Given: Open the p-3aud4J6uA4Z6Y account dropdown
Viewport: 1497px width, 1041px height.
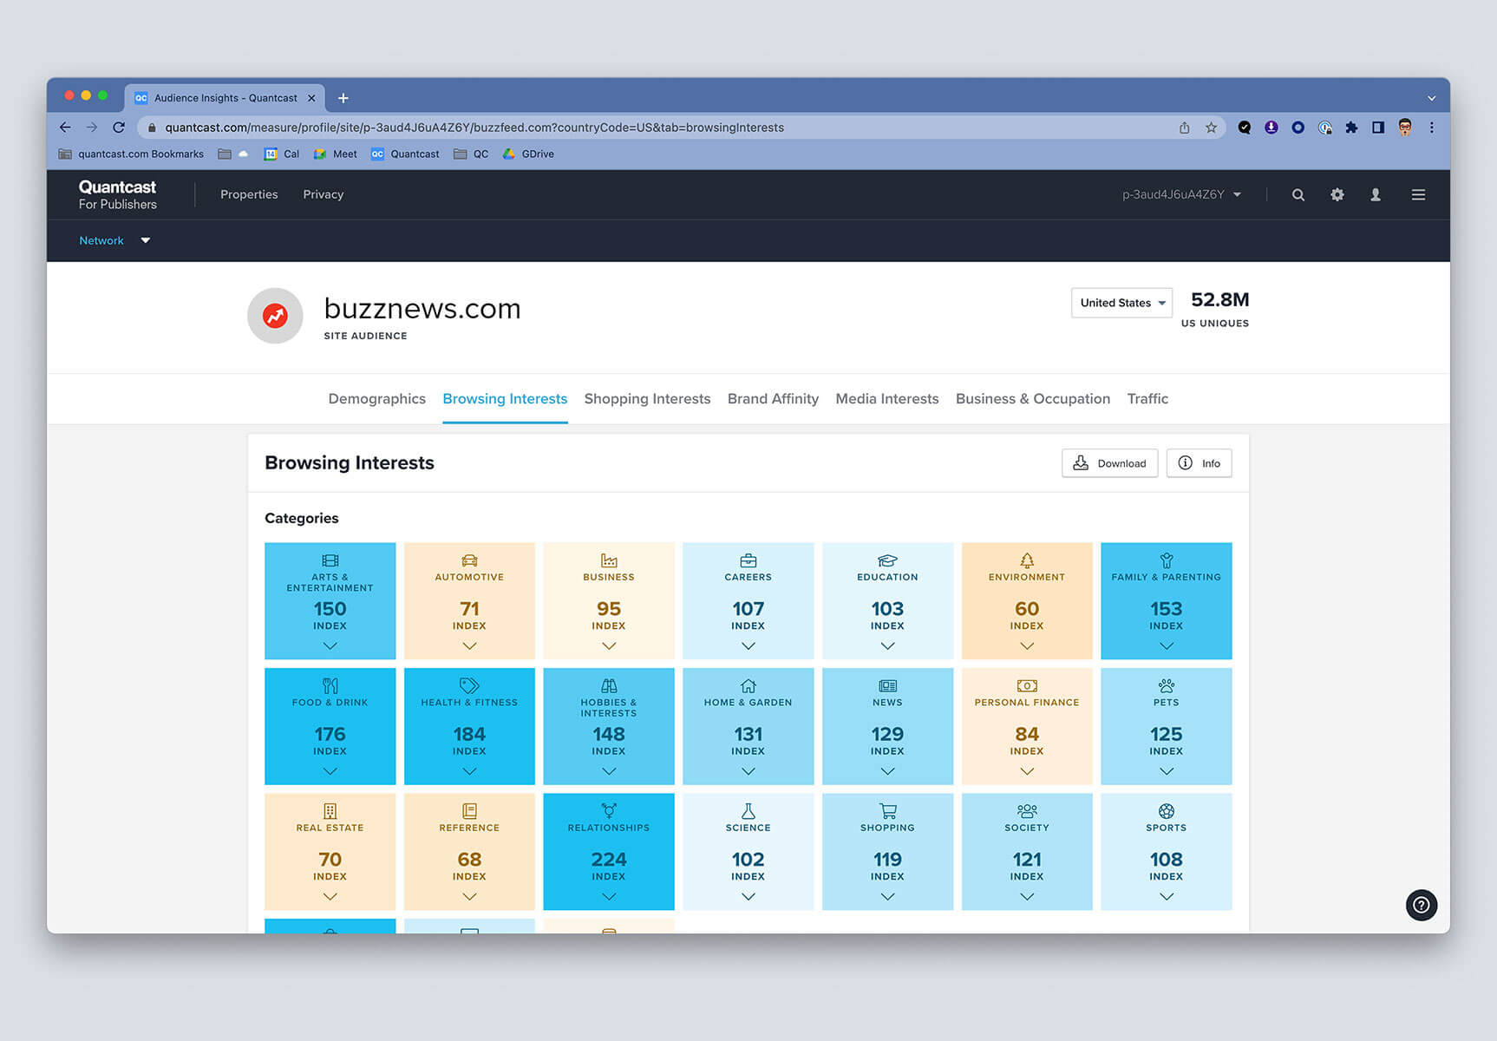Looking at the screenshot, I should pos(1181,194).
